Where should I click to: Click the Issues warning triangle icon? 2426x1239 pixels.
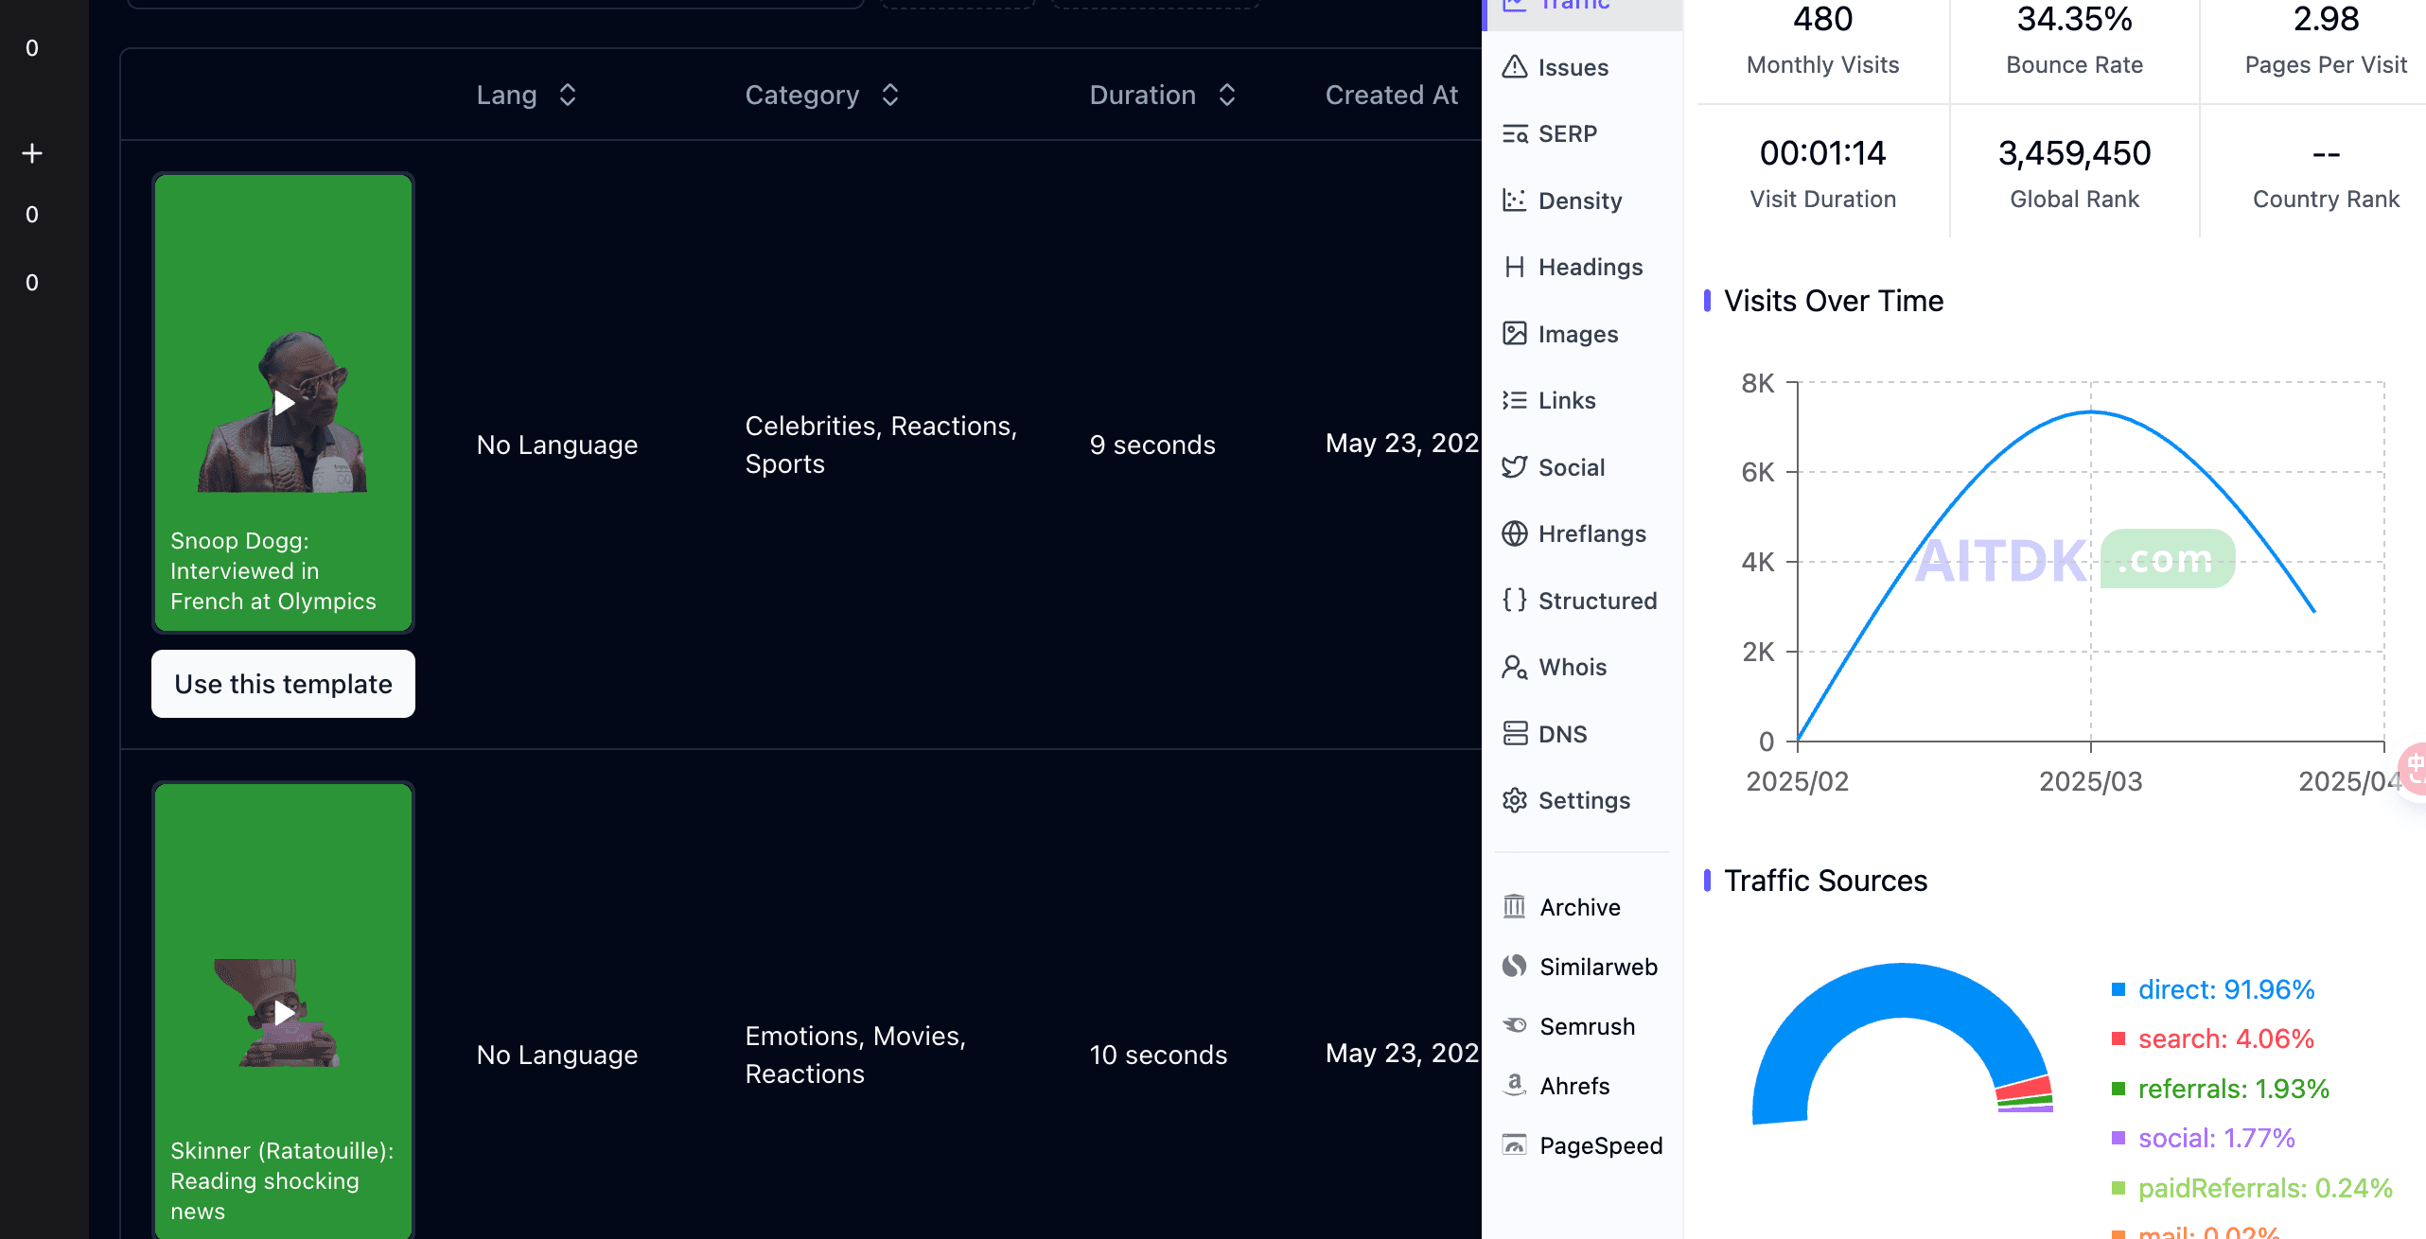(1515, 67)
